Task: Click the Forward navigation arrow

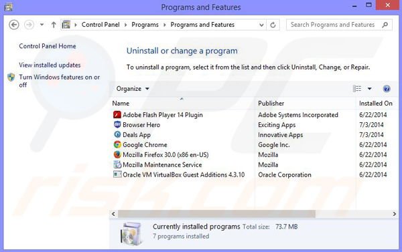Action: click(x=29, y=25)
